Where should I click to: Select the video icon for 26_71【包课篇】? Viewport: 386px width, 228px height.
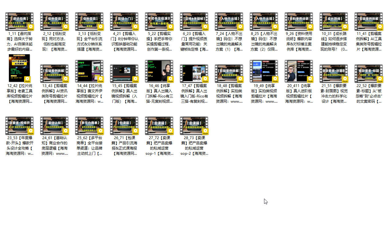click(124, 126)
